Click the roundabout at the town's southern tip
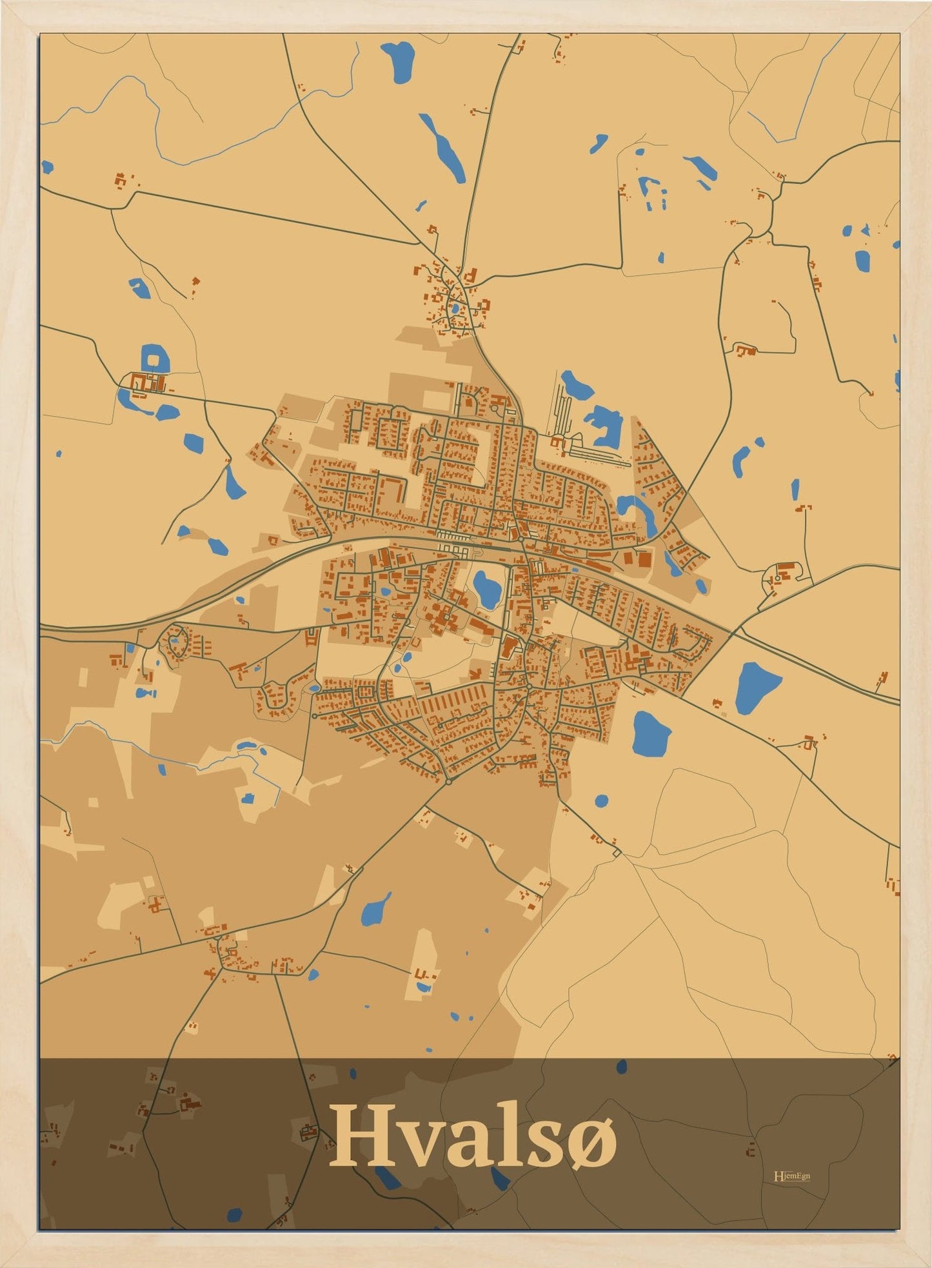 coord(449,781)
